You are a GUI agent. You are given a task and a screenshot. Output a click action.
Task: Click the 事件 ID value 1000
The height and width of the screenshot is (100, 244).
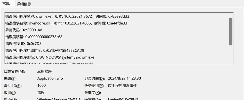(42, 85)
